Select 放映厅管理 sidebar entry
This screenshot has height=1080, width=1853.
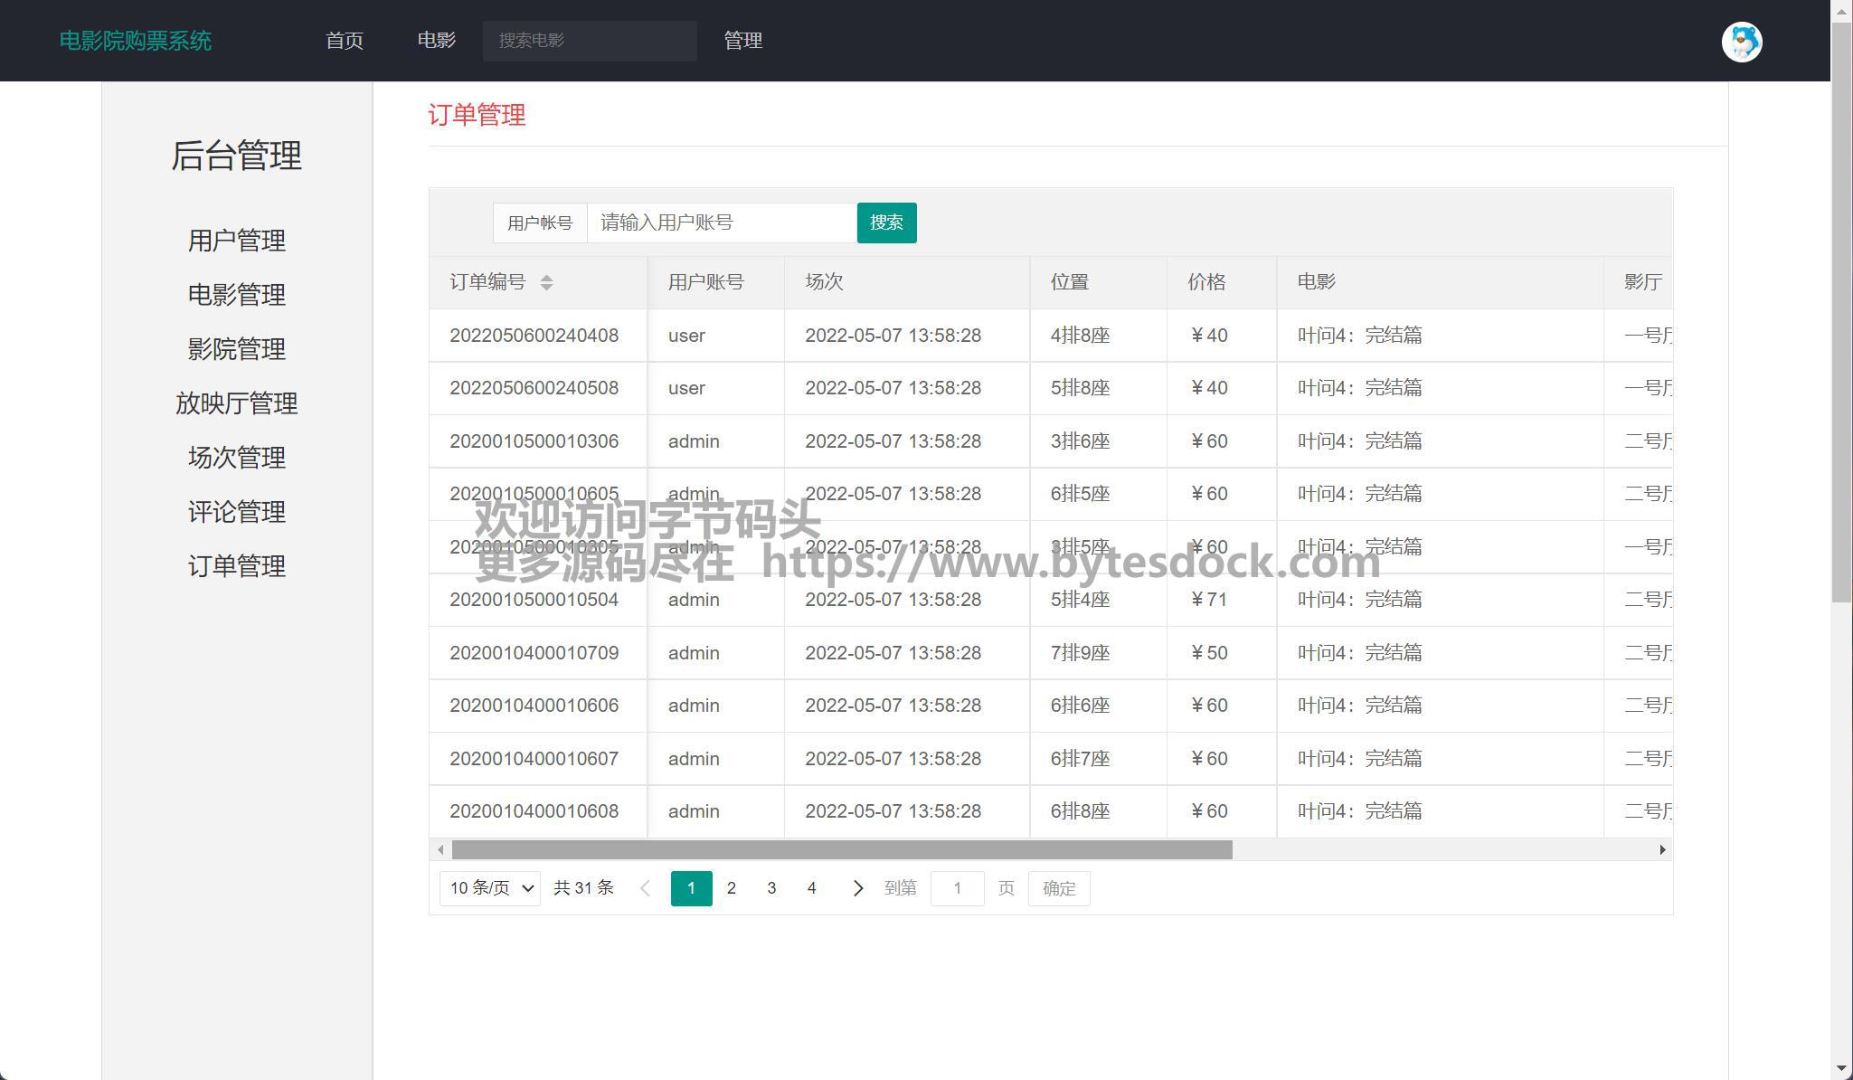pyautogui.click(x=236, y=403)
